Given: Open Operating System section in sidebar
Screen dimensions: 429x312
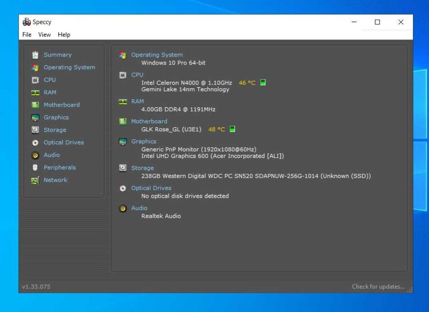Looking at the screenshot, I should point(69,67).
